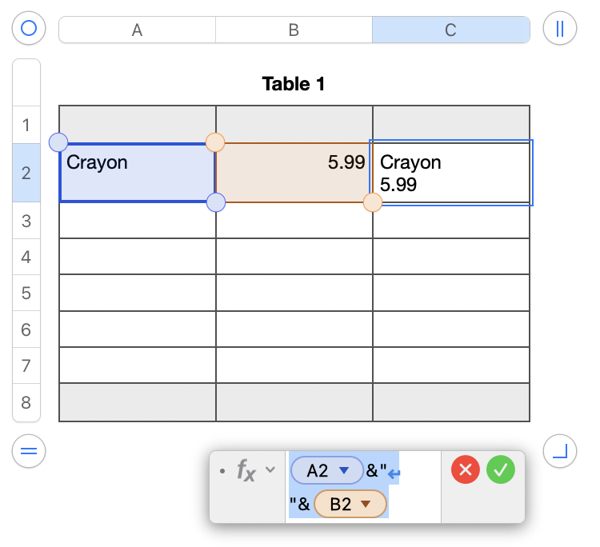Click the line break arrow in formula
This screenshot has width=600, height=547.
pyautogui.click(x=394, y=473)
